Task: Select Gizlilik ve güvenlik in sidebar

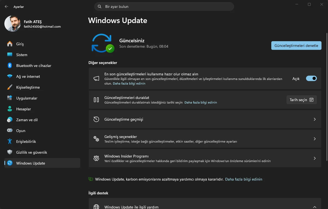Action: tap(42, 152)
